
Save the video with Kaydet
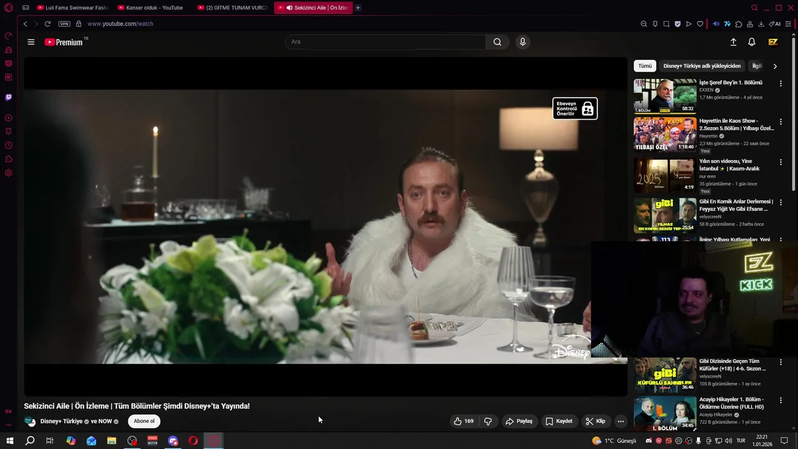click(559, 421)
